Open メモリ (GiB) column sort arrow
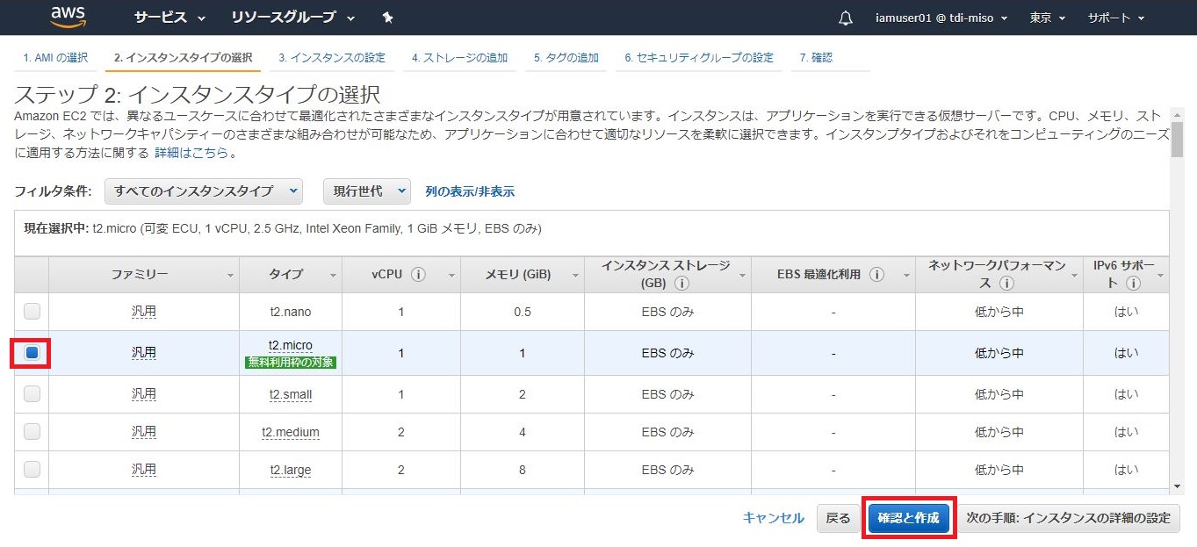Image resolution: width=1197 pixels, height=547 pixels. (574, 276)
